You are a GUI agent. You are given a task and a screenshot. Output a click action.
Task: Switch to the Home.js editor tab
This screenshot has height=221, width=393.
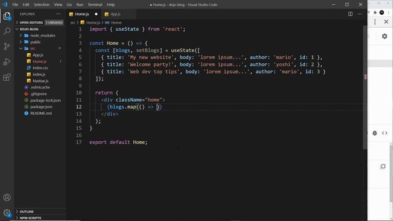84,14
